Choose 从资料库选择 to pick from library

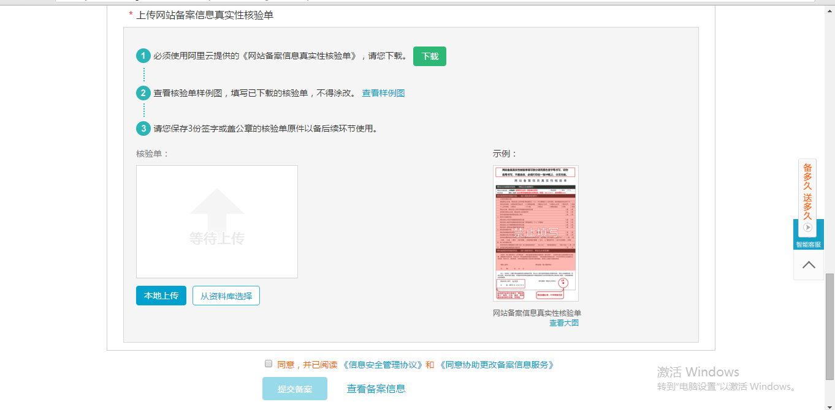coord(226,296)
